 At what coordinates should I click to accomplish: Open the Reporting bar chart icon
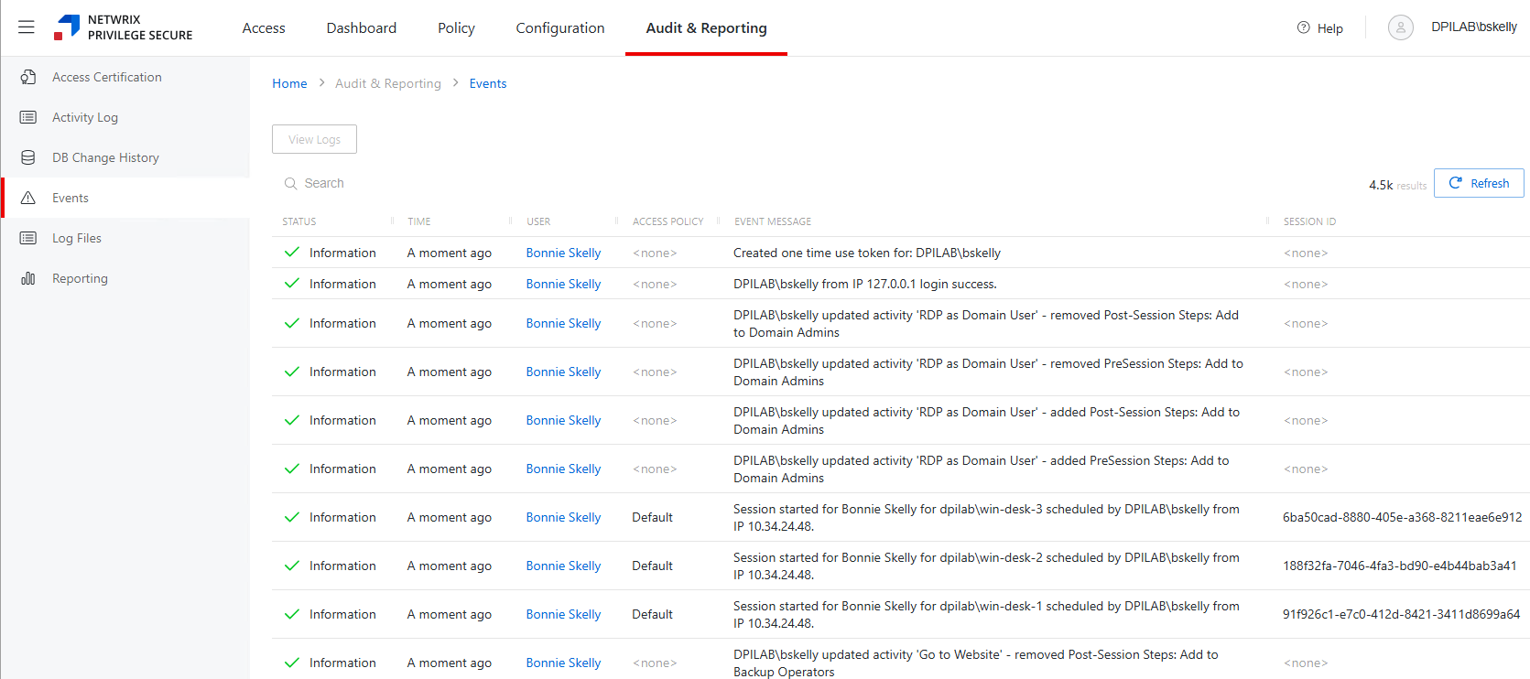28,278
